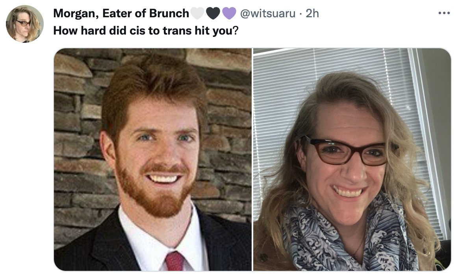
Task: Click the display name "Morgan, Eater of Brunch"
Action: [121, 13]
